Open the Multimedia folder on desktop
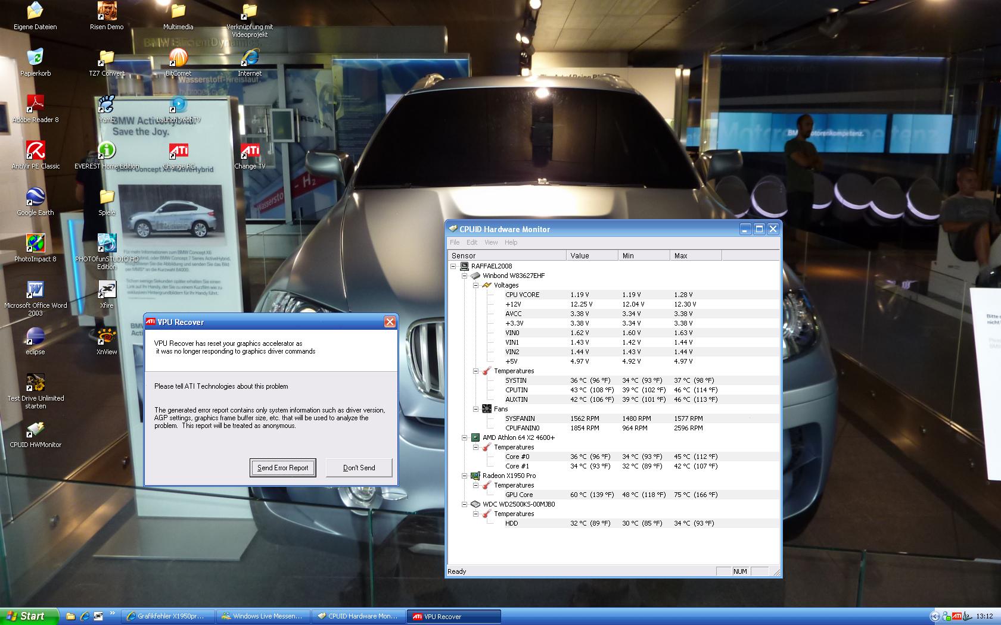Screen dimensions: 1001x625 [x=178, y=16]
